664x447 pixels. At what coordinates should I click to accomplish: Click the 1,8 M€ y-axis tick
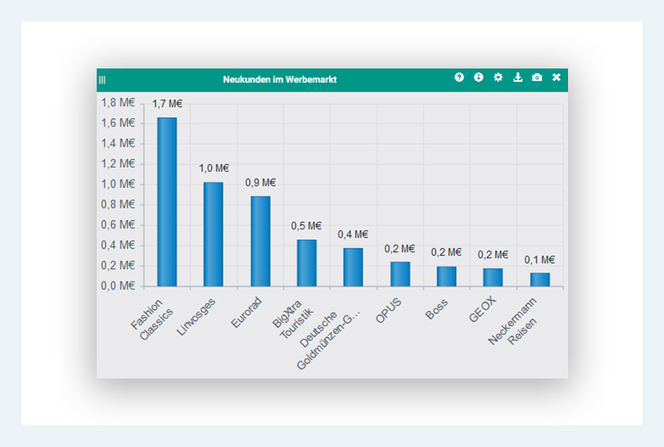pos(118,103)
